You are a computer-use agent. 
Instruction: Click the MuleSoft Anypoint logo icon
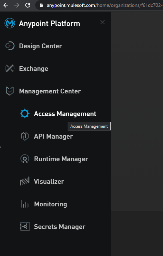[x=10, y=23]
